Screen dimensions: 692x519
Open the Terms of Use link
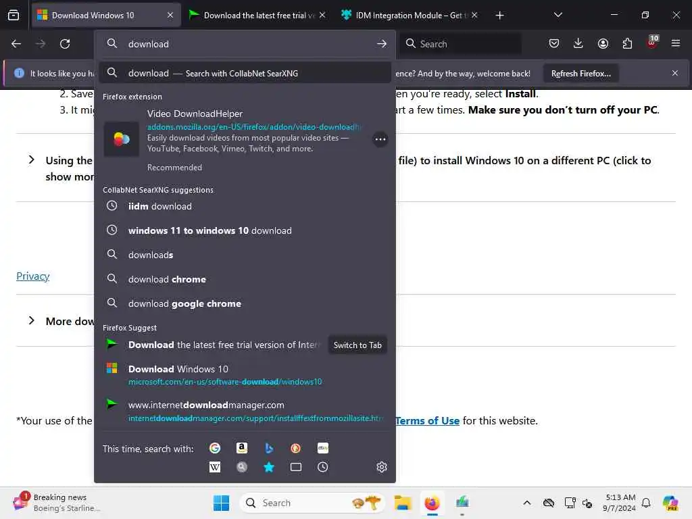(427, 420)
